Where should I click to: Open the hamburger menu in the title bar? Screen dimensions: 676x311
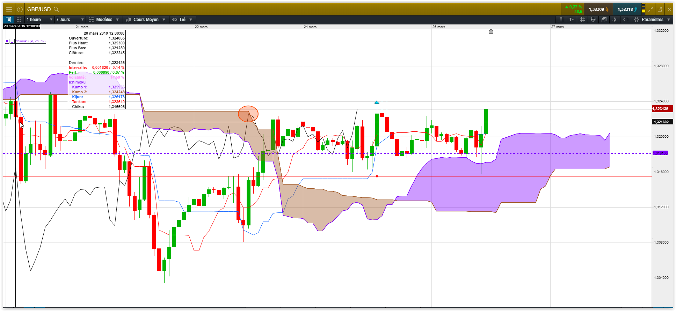click(x=9, y=9)
